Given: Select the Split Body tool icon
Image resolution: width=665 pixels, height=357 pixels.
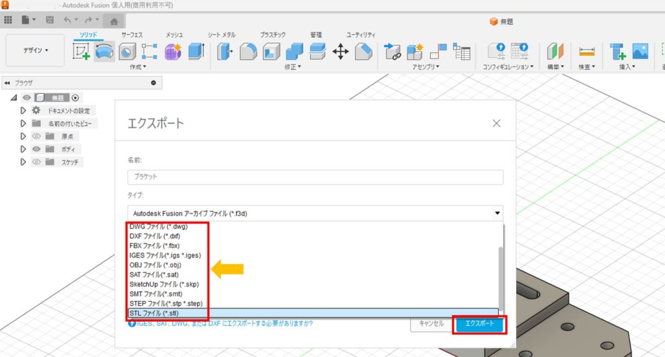Looking at the screenshot, I should tap(317, 51).
